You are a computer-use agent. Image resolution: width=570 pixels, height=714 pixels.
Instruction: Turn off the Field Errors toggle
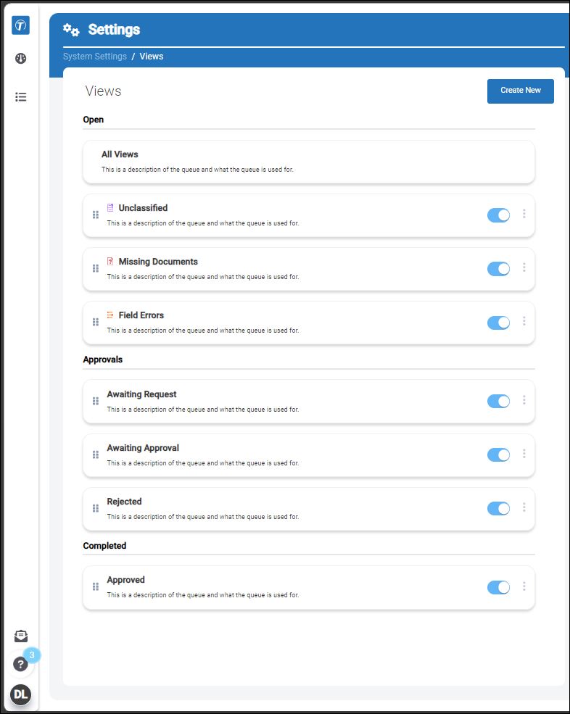coord(498,323)
